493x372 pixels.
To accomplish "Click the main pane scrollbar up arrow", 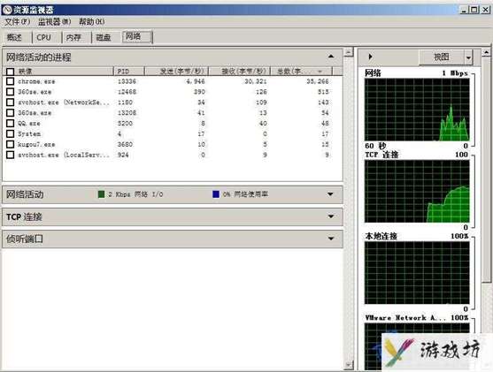I will coord(349,52).
